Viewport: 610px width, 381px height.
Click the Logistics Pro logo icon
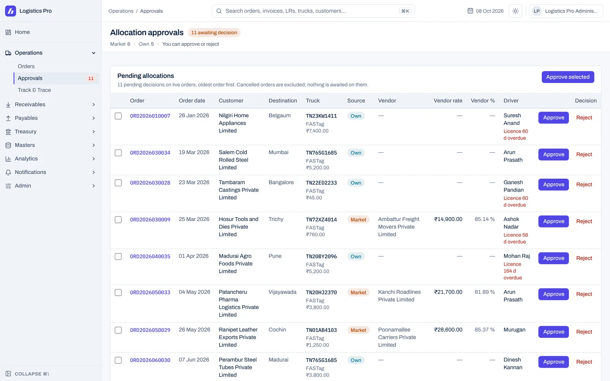[10, 11]
